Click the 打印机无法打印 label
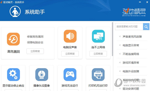The width and height of the screenshot is (150, 91). pyautogui.click(x=98, y=86)
